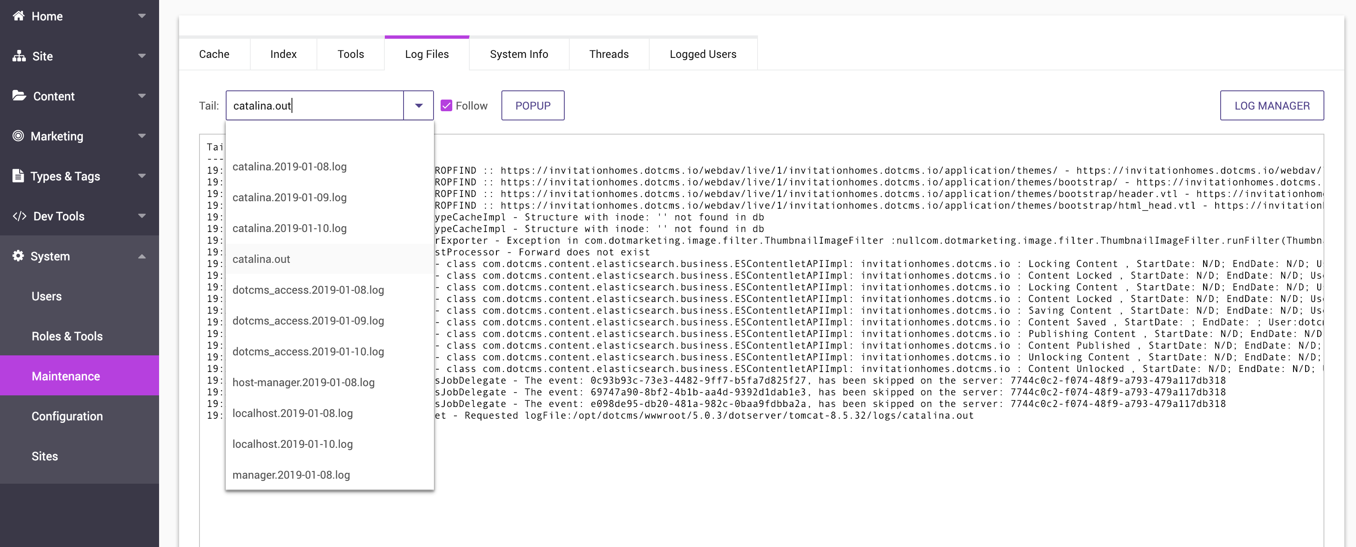The height and width of the screenshot is (547, 1356).
Task: Click the Marketing target icon
Action: point(18,136)
